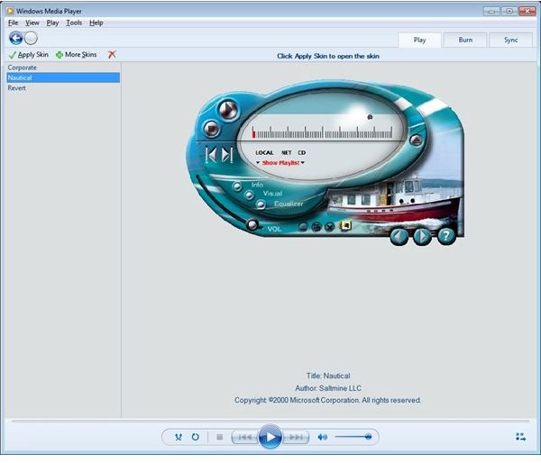Viewport: 541px width, 463px height.
Task: Click previous track in bottom bar
Action: (x=245, y=437)
